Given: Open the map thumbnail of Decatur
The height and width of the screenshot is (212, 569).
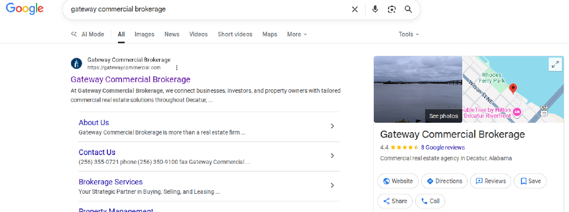Looking at the screenshot, I should pyautogui.click(x=513, y=89).
